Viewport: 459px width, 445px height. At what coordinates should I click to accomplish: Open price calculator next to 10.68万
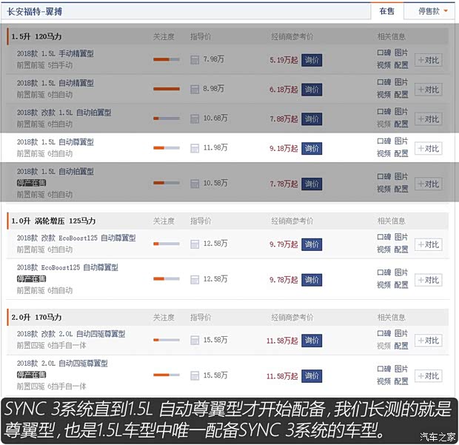pyautogui.click(x=195, y=119)
